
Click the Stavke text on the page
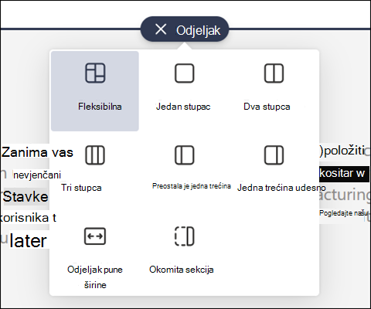pos(26,197)
